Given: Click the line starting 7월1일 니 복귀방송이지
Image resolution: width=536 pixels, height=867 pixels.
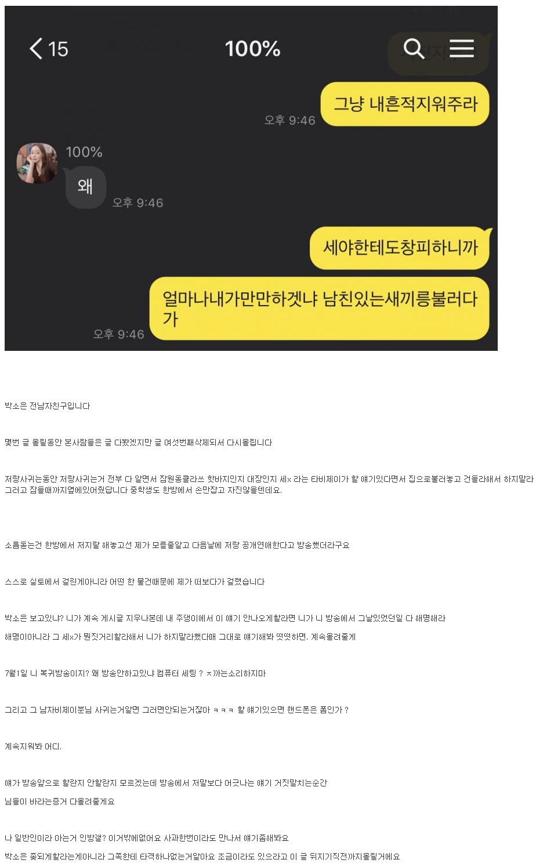Looking at the screenshot, I should pos(135,673).
